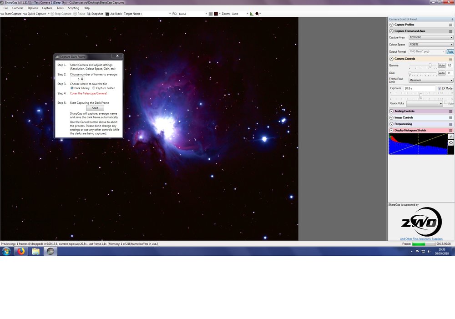Click the Exposure slider handle

click(421, 96)
